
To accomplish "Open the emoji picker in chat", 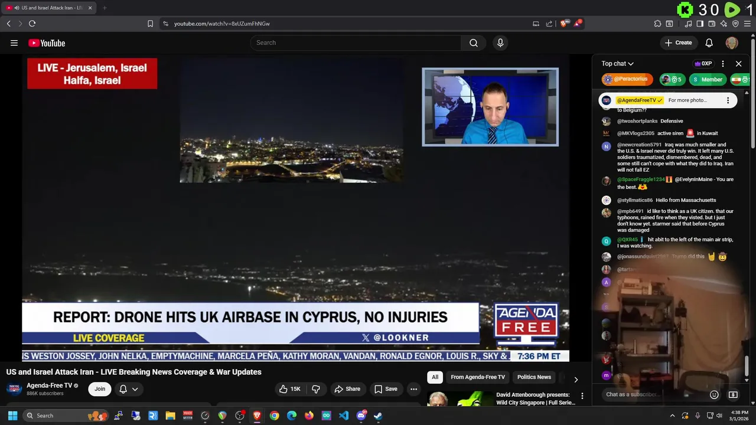I will [714, 394].
